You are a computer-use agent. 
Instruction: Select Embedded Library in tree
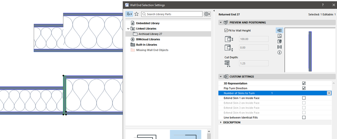(148, 23)
